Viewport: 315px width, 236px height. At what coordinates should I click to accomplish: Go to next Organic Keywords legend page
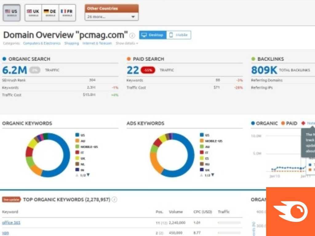pos(88,175)
